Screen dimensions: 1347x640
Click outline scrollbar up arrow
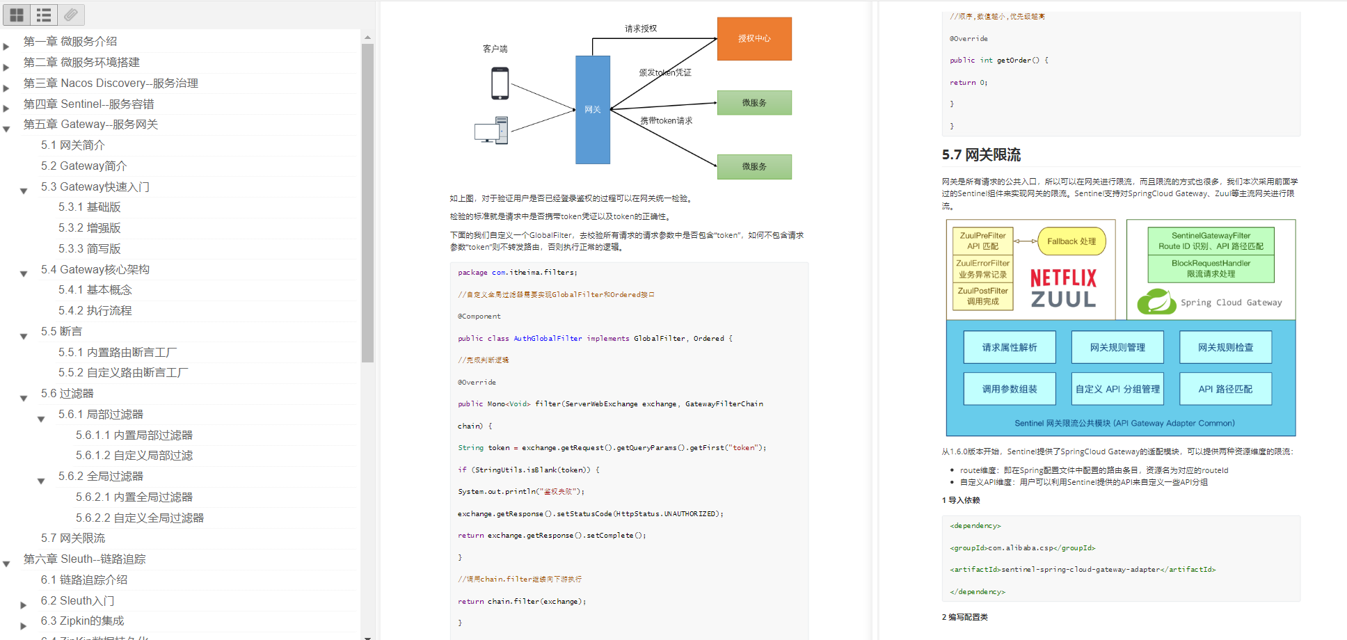[x=367, y=37]
